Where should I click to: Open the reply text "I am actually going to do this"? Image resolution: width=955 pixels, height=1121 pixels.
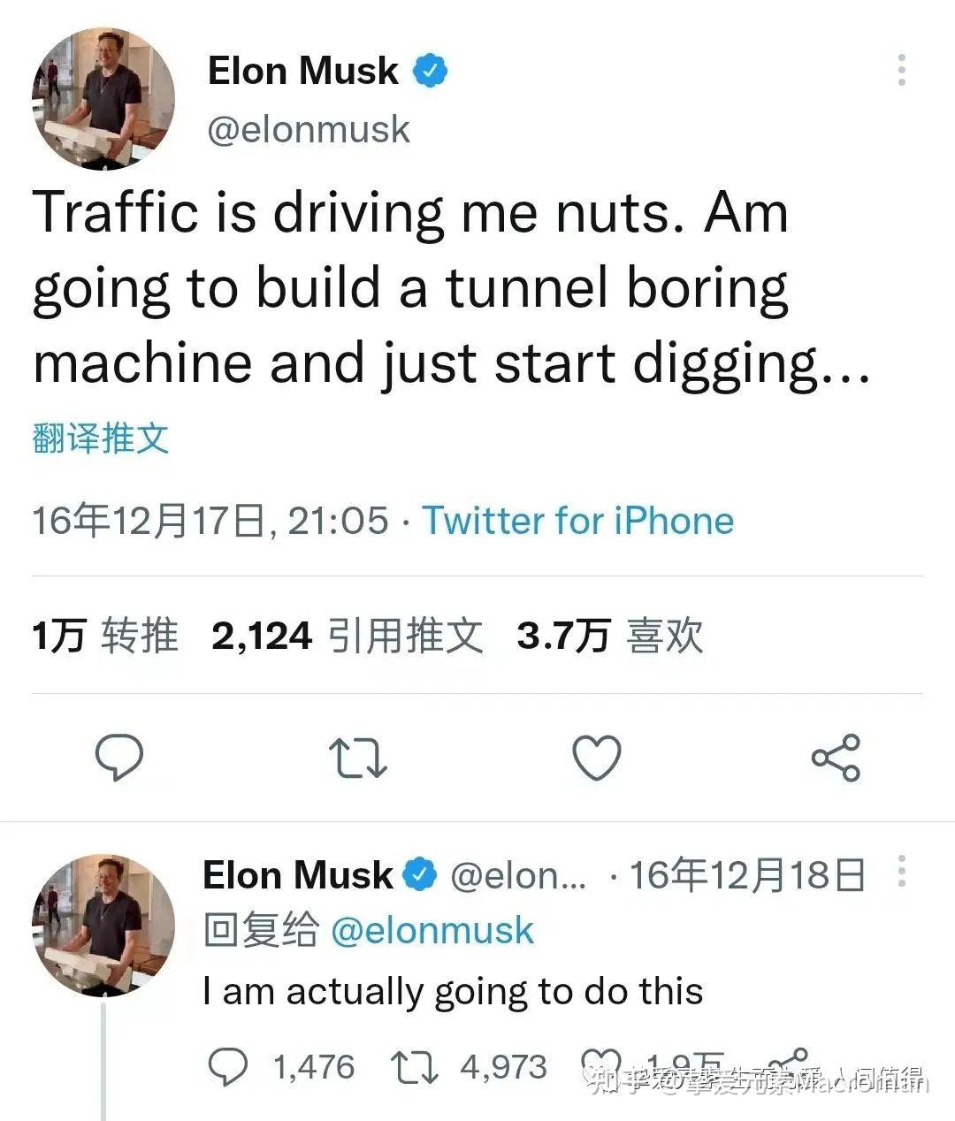click(453, 991)
